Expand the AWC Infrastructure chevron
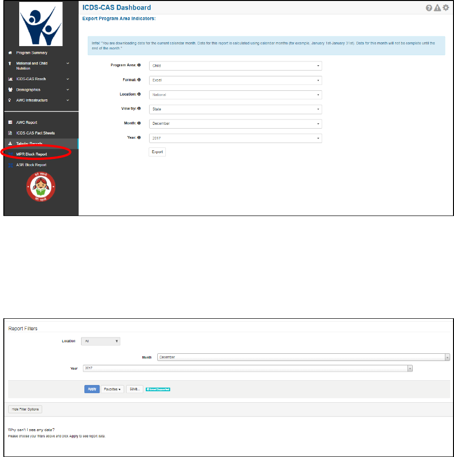The image size is (454, 457). [x=68, y=100]
